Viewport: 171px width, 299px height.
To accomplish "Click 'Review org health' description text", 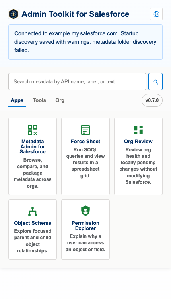I will coord(138,166).
